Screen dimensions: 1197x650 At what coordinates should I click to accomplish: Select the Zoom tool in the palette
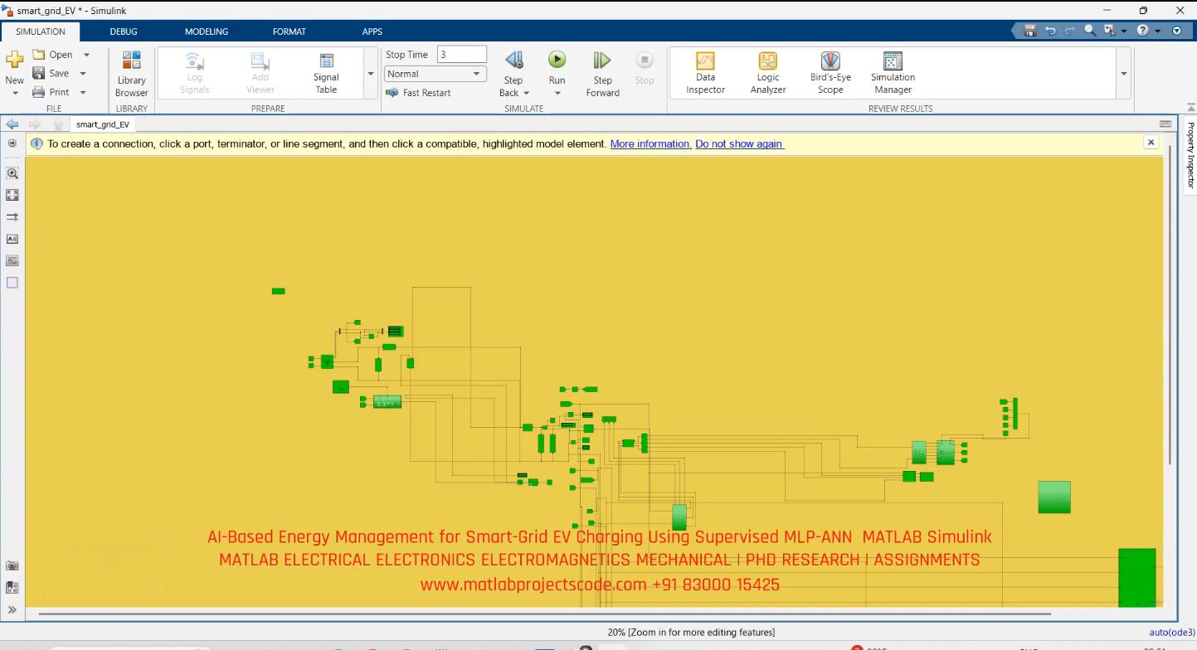click(x=12, y=173)
